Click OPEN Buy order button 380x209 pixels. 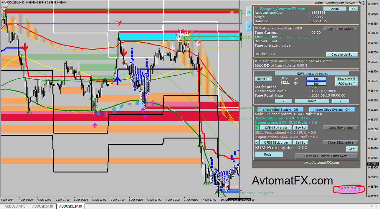[276, 128]
